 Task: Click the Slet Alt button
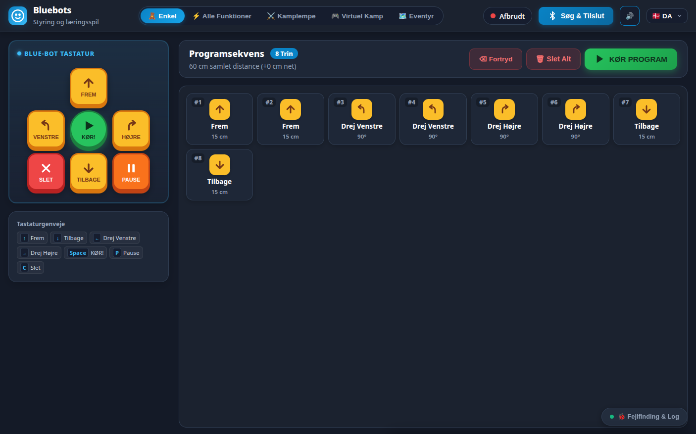[553, 59]
